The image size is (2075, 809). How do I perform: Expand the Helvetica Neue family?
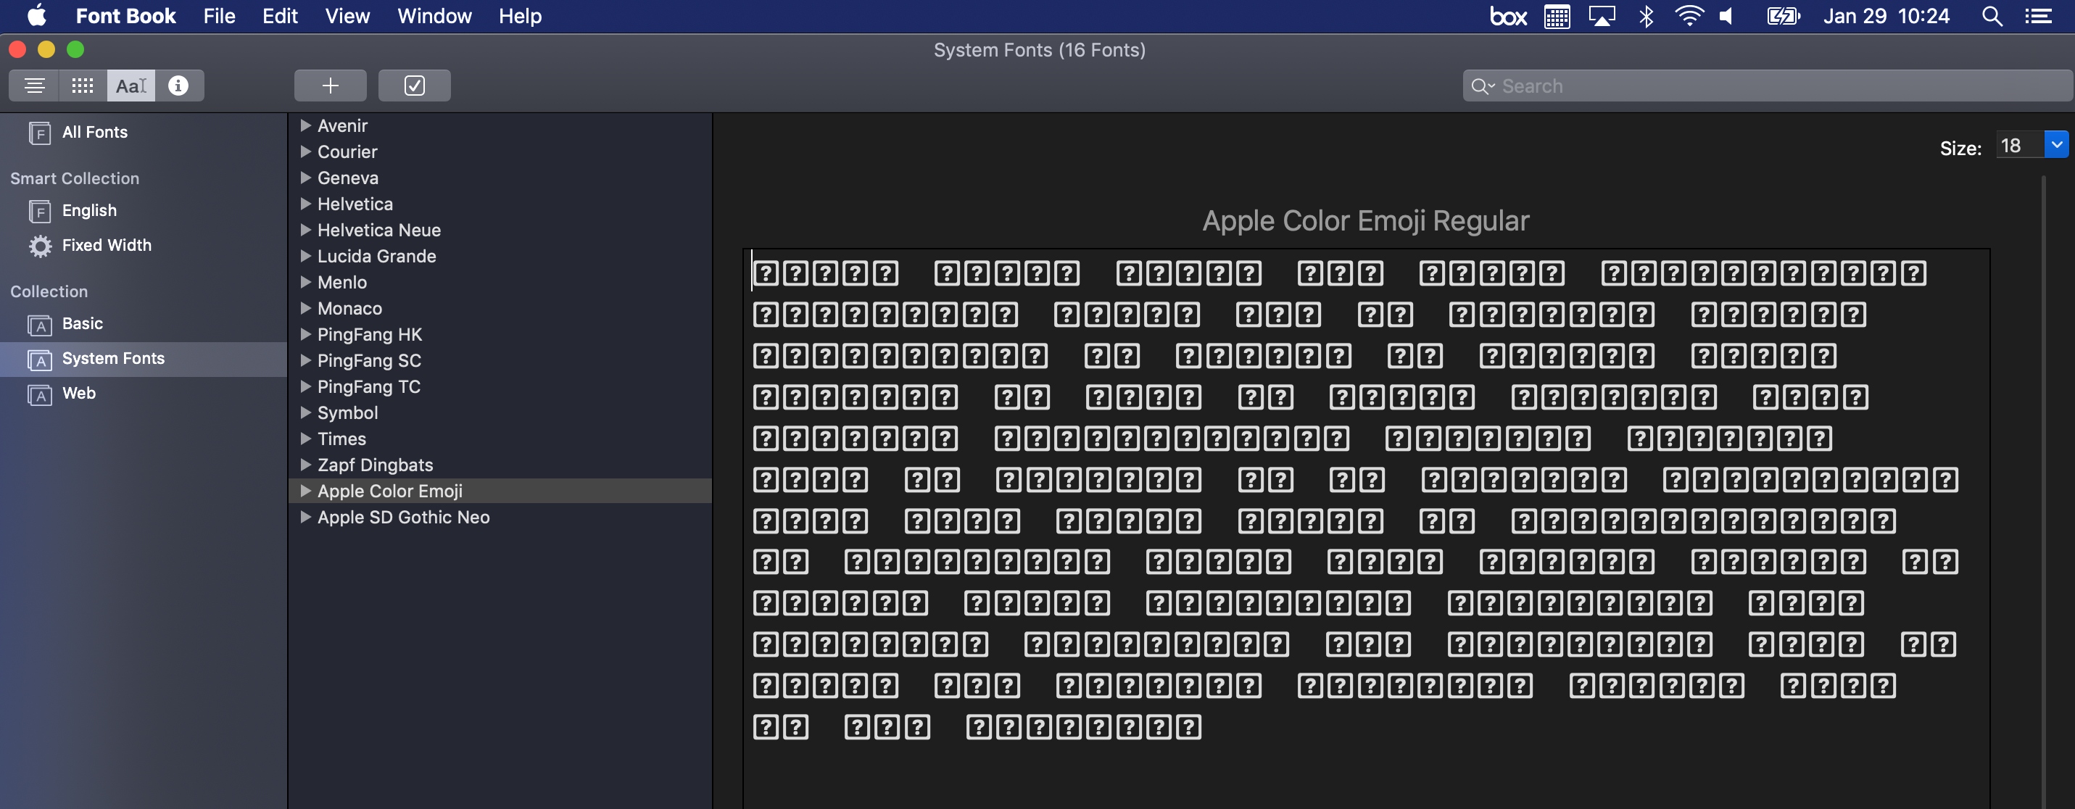click(305, 231)
